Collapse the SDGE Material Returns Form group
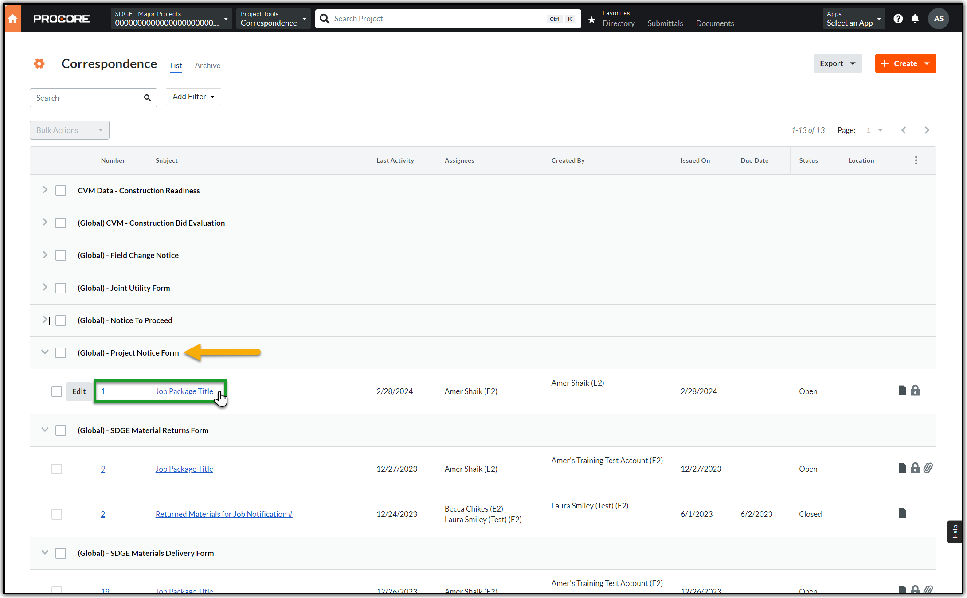Image resolution: width=967 pixels, height=598 pixels. 45,430
